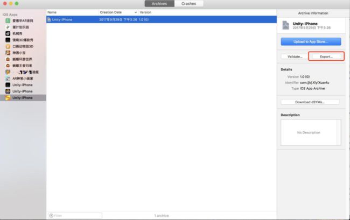Screen dimensions: 350x220
Task: Minimize the window with the yellow button
Action: coord(11,4)
